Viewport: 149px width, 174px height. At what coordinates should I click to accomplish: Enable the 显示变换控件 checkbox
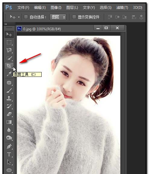[74, 17]
